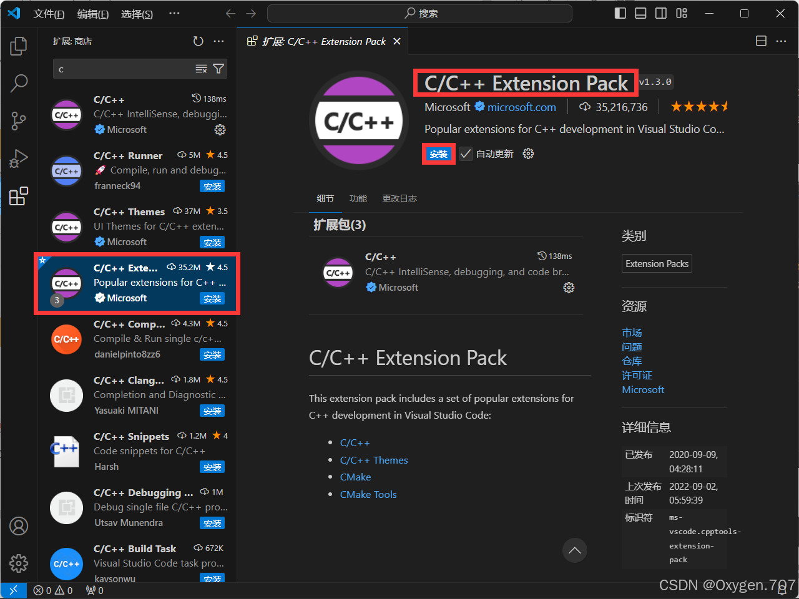
Task: Click the star rating of the extension
Action: tap(700, 107)
